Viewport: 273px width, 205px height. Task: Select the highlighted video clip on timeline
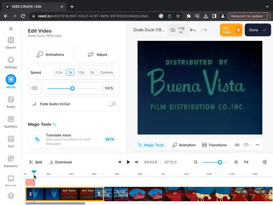click(x=65, y=194)
